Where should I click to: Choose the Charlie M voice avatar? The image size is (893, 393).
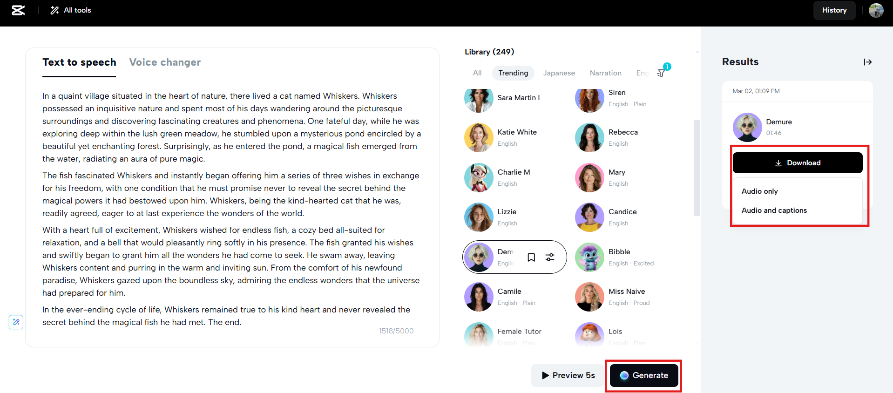coord(479,177)
